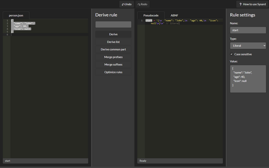
Task: Select the Pseudocode tab
Action: tap(151, 16)
